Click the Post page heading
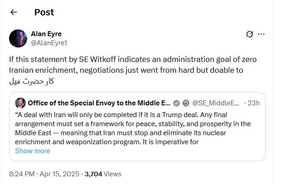 coord(44,12)
